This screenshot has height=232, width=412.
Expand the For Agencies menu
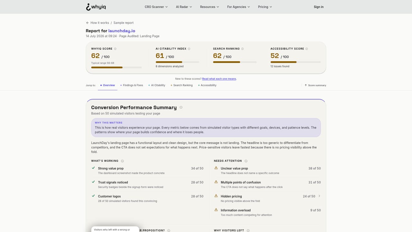tap(239, 7)
